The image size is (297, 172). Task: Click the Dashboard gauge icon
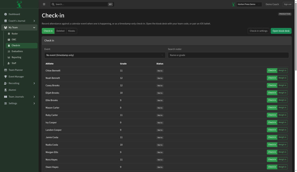click(6, 14)
